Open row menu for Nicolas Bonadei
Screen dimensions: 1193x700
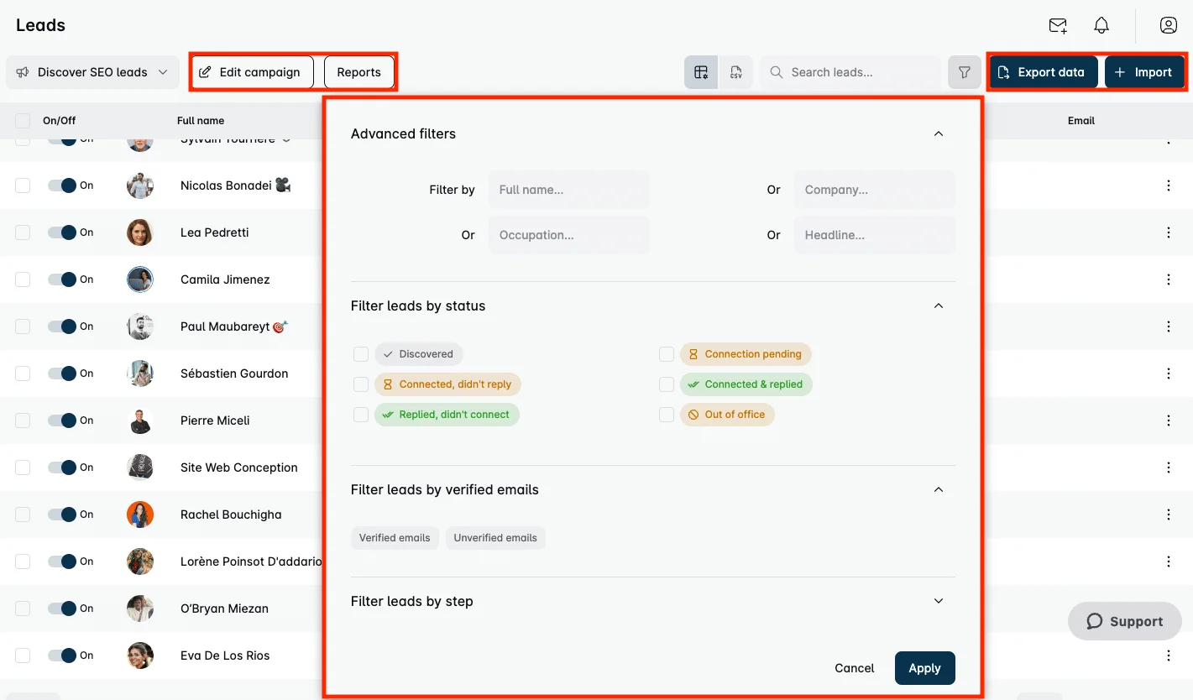1169,185
